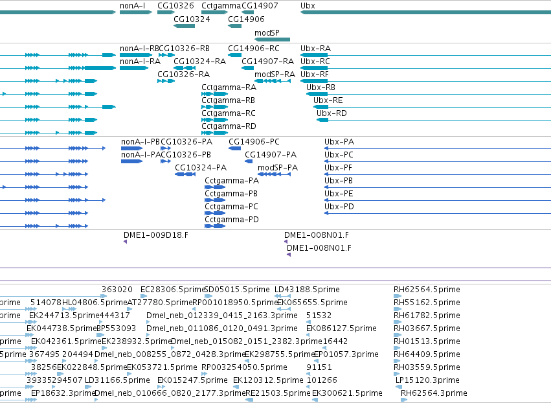This screenshot has height=403, width=551.
Task: Select the Ubx-RC transcript label
Action: point(315,61)
